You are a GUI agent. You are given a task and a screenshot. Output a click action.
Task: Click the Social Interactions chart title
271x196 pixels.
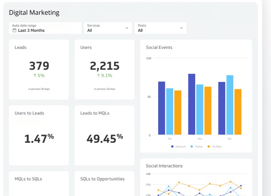tap(164, 166)
